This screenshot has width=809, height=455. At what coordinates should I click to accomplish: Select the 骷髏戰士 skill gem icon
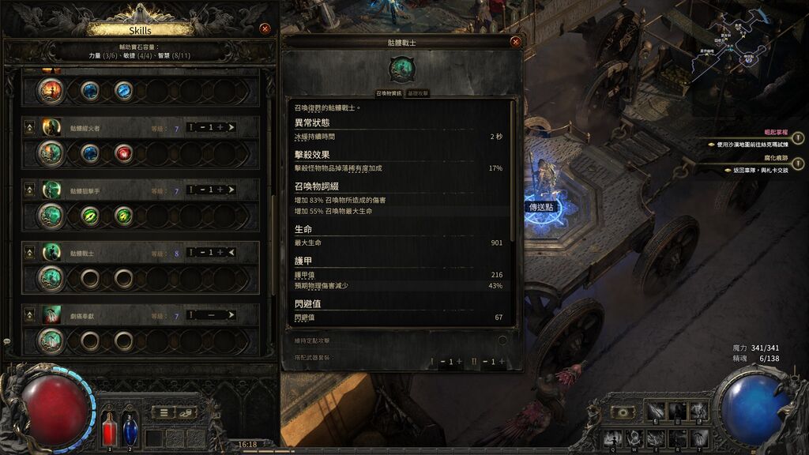[51, 279]
